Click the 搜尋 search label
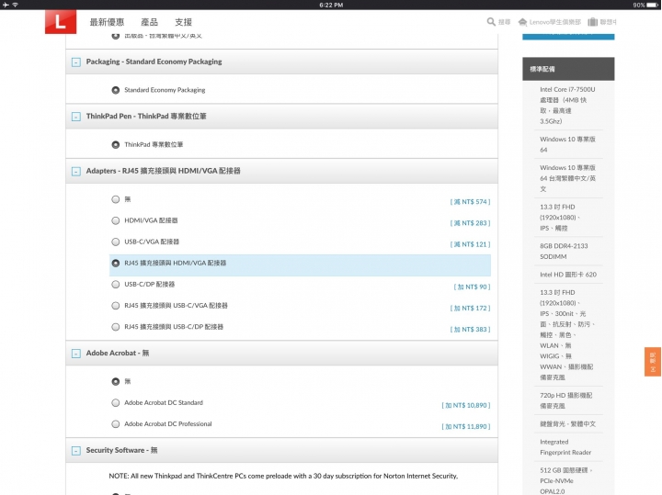This screenshot has height=495, width=662. (504, 22)
